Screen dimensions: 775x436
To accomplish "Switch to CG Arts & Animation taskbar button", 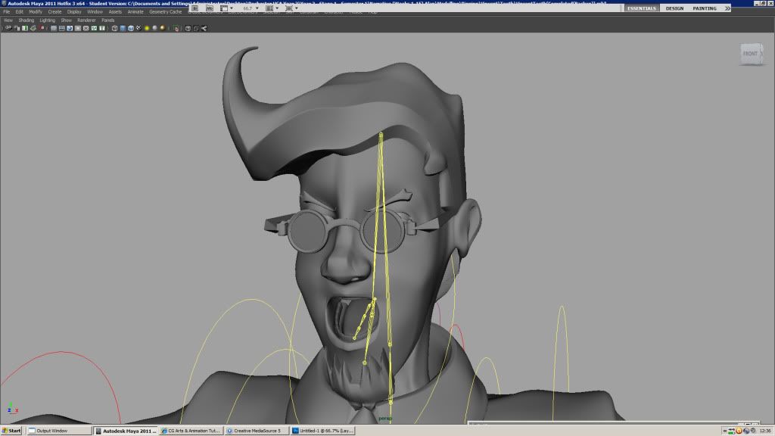I will click(x=191, y=431).
